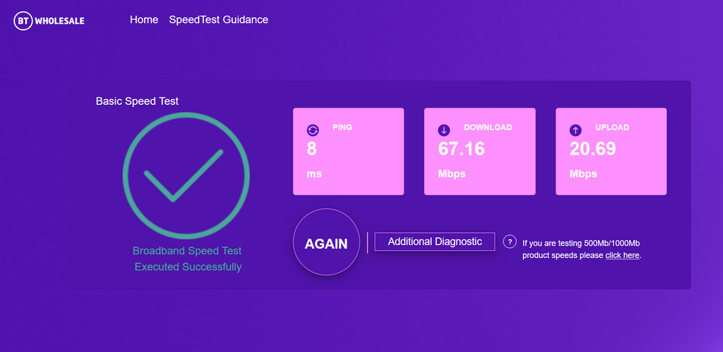Click the ping refresh icon
The width and height of the screenshot is (723, 352).
tap(313, 130)
